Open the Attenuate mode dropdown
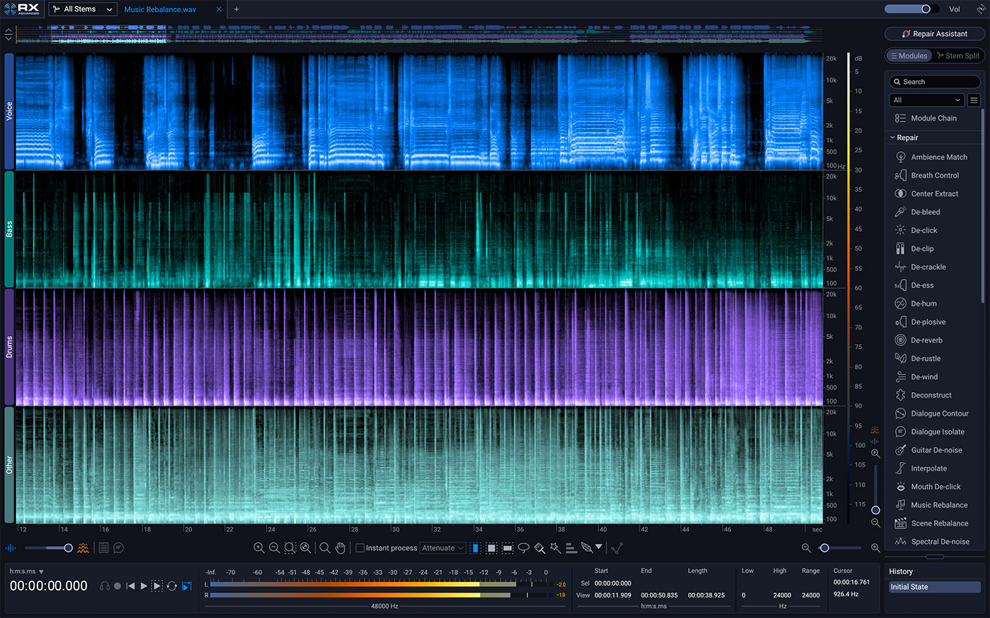Image resolution: width=990 pixels, height=618 pixels. click(443, 548)
